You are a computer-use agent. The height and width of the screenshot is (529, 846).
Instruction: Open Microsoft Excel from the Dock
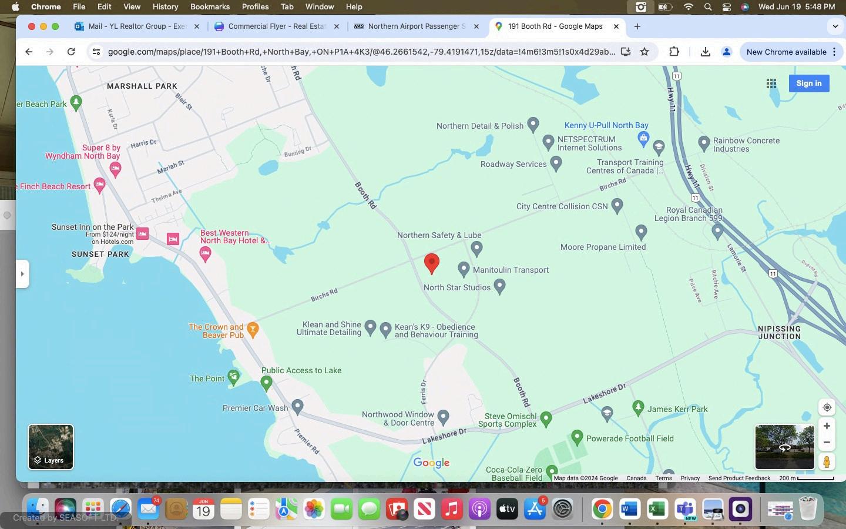[657, 509]
